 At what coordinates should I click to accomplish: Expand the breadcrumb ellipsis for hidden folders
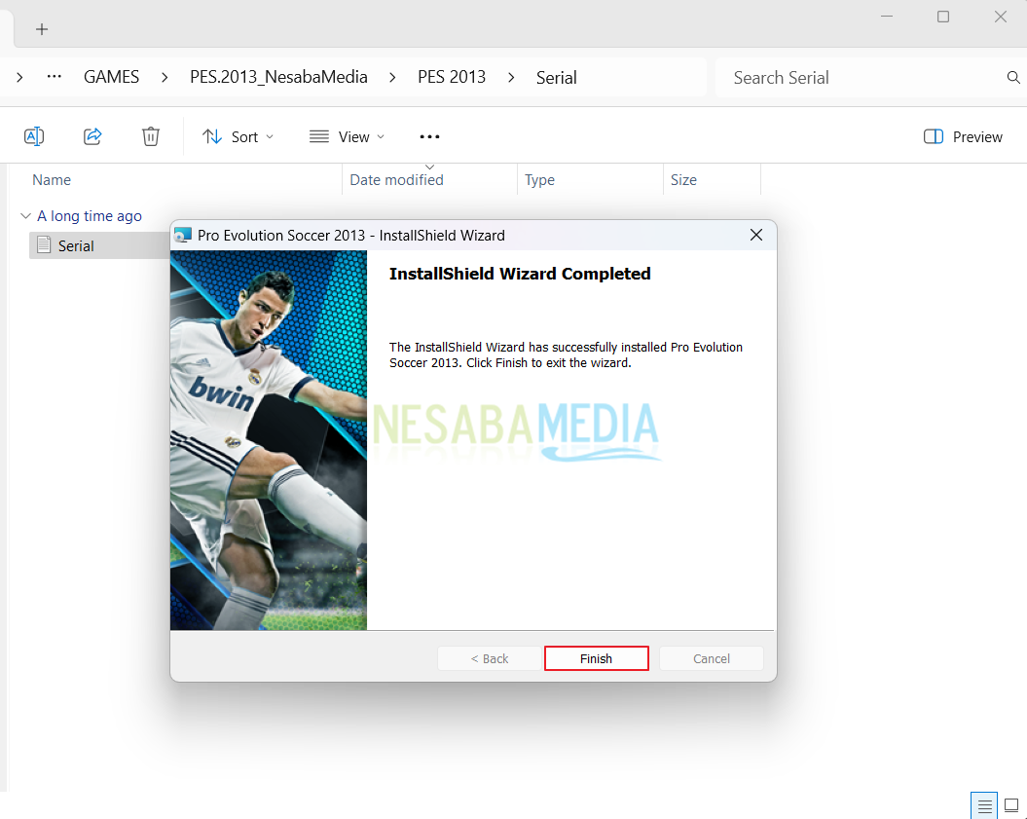(55, 77)
